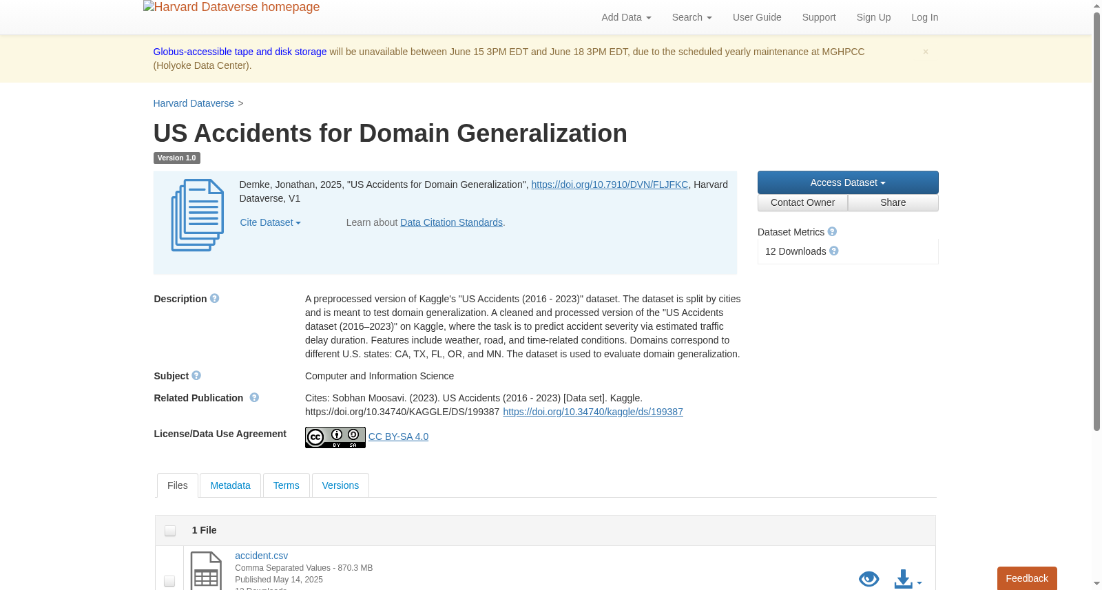Click the page vertical scrollbar thumb
Image resolution: width=1102 pixels, height=590 pixels.
[1096, 220]
